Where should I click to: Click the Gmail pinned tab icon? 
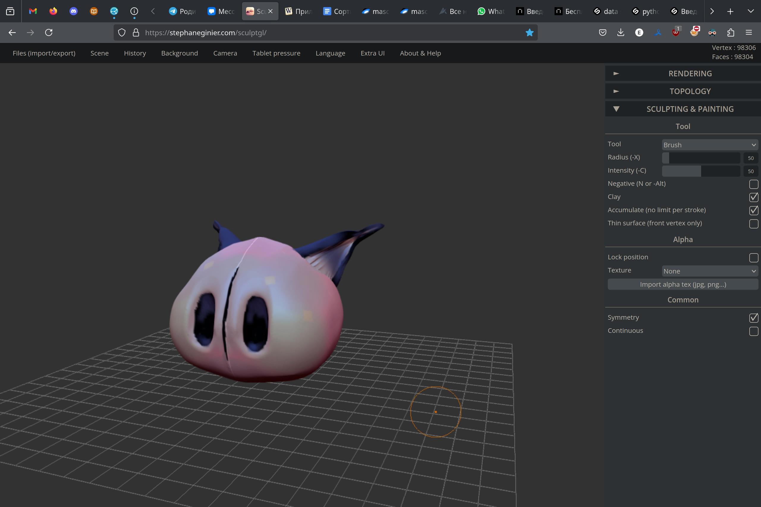(x=33, y=11)
